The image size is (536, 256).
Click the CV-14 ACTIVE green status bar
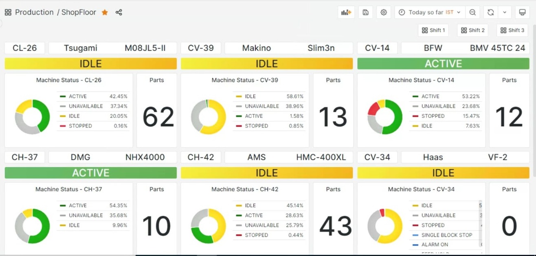(443, 64)
